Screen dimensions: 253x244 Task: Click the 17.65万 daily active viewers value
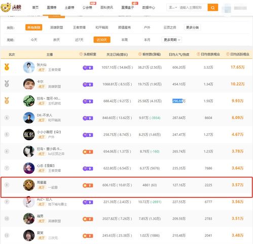point(238,67)
